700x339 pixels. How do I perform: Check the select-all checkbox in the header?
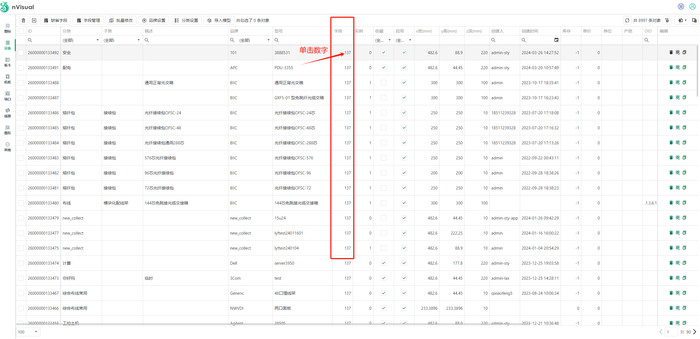(21, 31)
